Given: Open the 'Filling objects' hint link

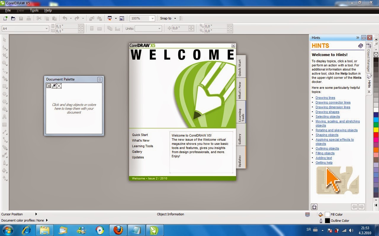Looking at the screenshot, I should point(325,153).
